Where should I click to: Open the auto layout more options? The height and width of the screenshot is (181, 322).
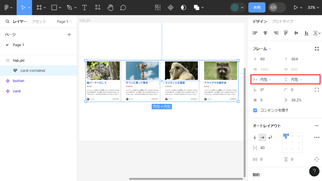[x=317, y=137]
